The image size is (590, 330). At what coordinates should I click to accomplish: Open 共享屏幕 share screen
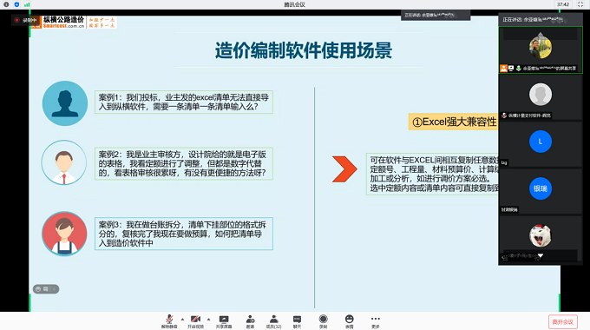click(224, 321)
